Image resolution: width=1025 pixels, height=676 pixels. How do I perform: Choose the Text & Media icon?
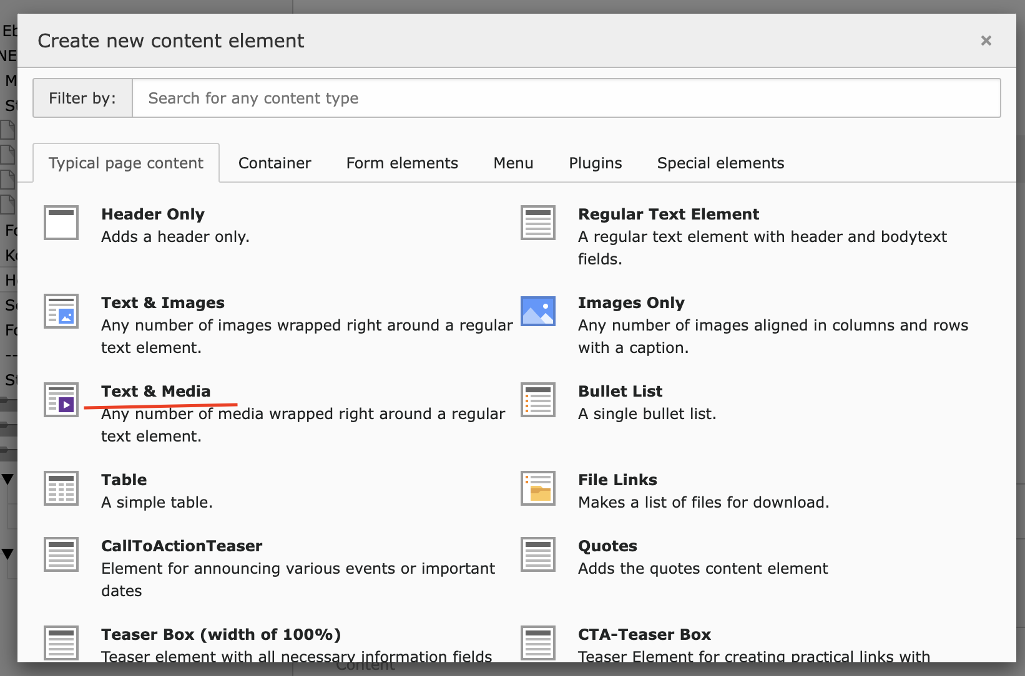[61, 400]
